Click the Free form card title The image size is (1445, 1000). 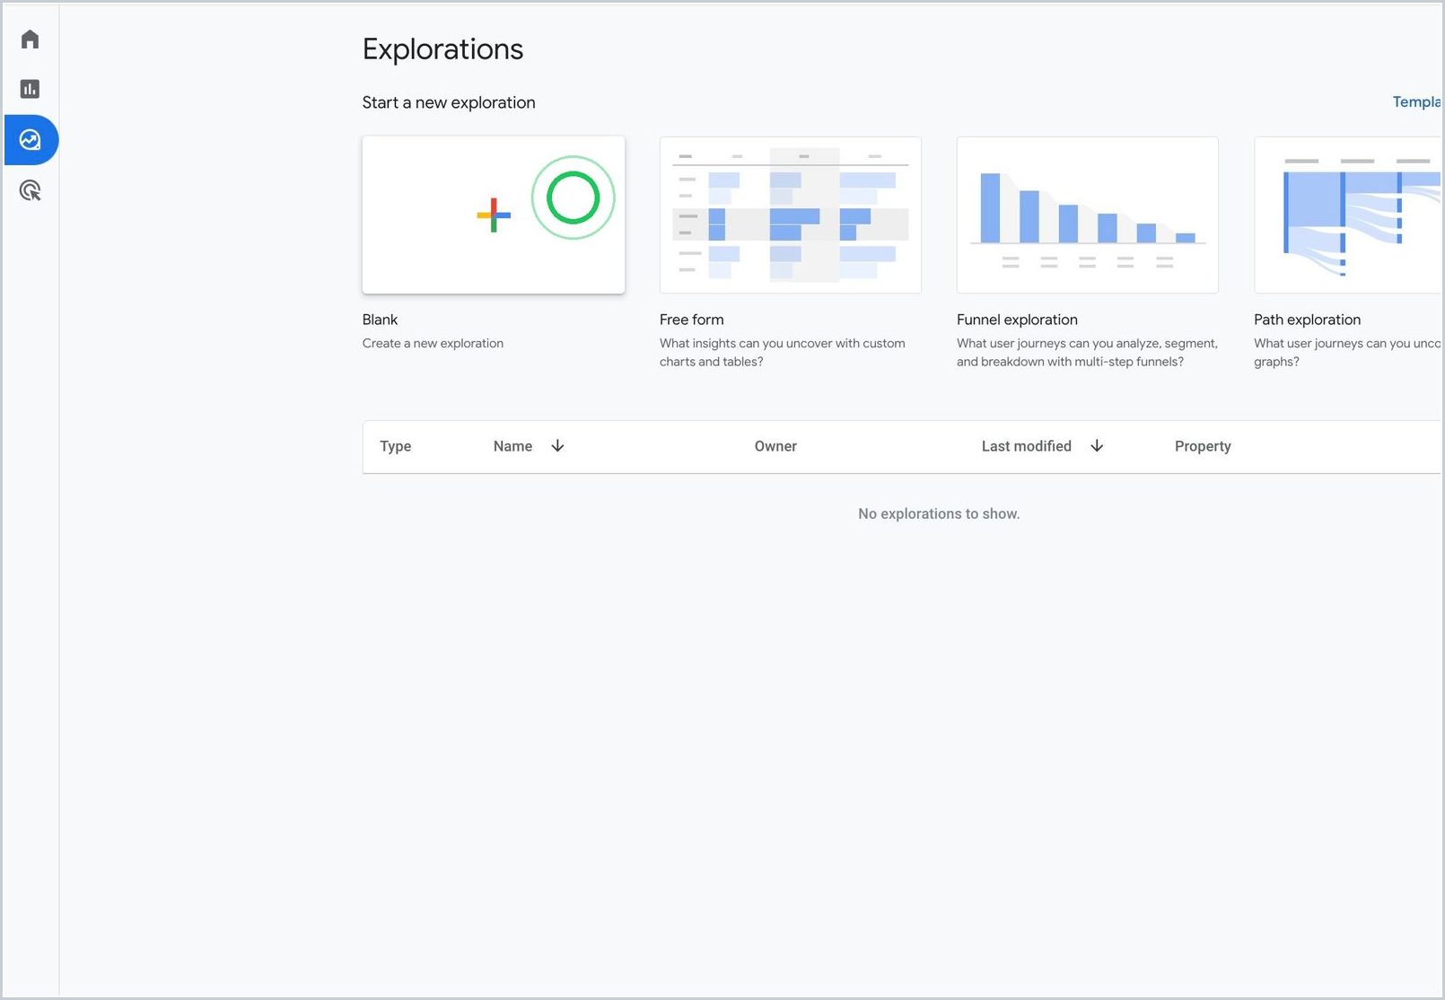coord(691,320)
